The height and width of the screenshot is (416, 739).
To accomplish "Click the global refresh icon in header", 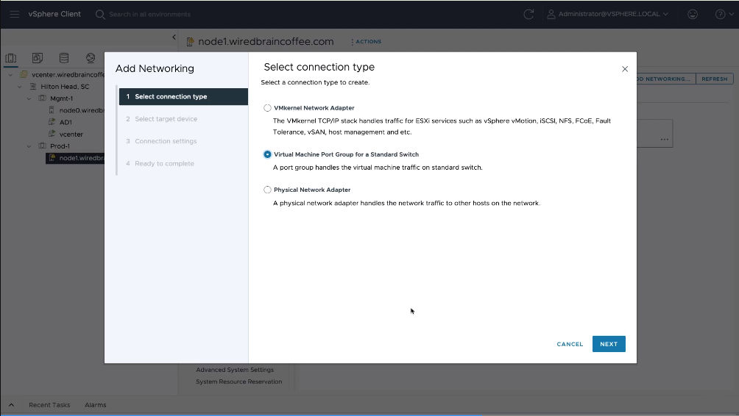I will click(528, 14).
